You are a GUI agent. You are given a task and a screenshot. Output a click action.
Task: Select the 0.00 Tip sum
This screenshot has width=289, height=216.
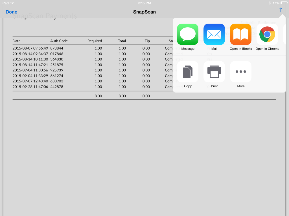(x=146, y=96)
